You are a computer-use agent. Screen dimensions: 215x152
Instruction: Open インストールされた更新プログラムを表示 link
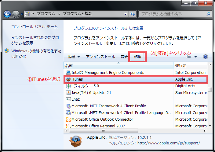[35, 40]
